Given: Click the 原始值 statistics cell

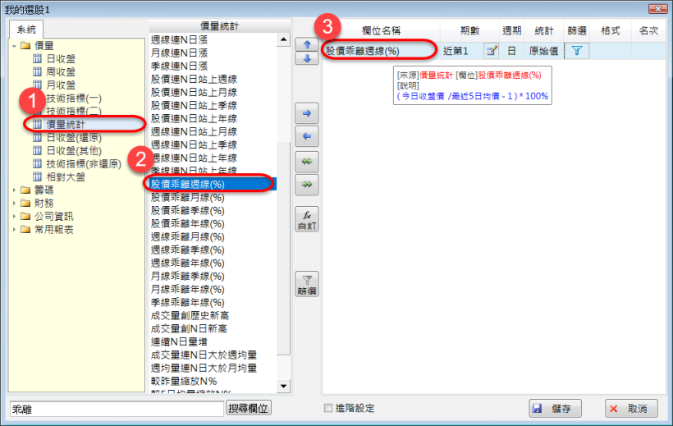Looking at the screenshot, I should click(544, 51).
